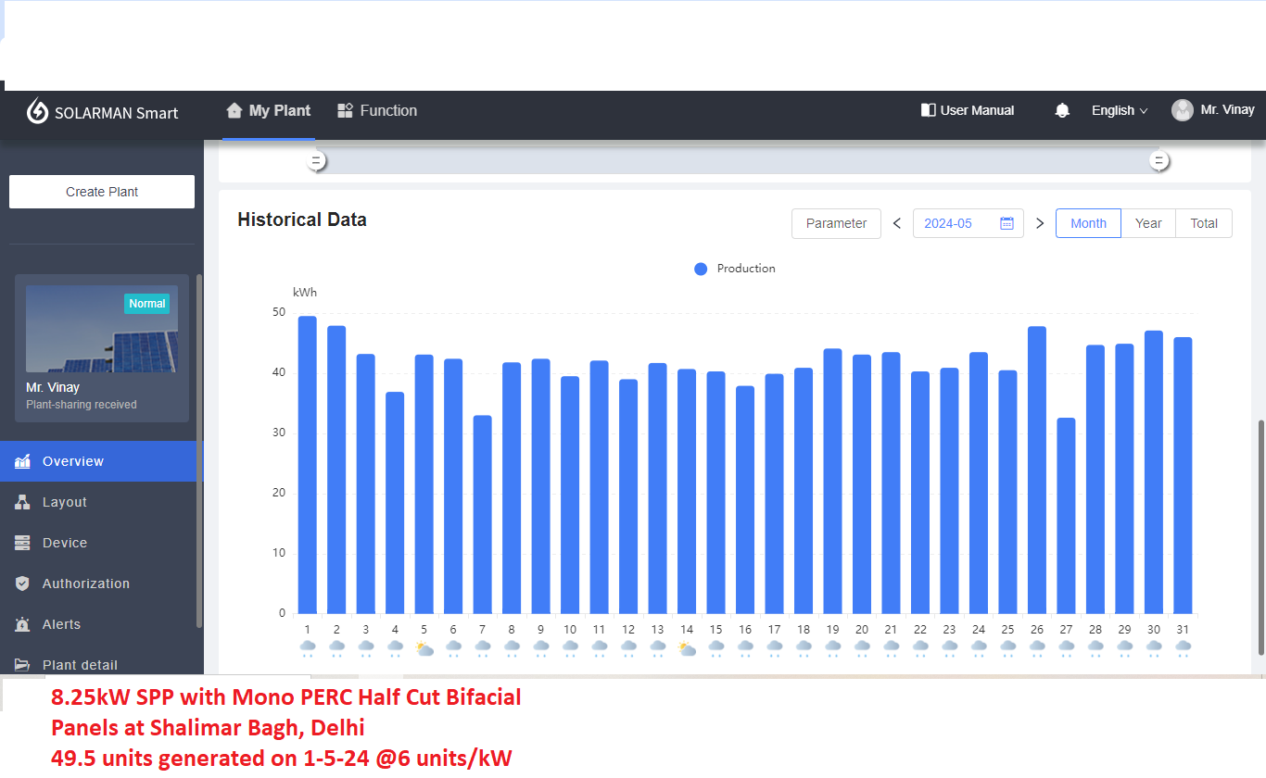Open the notification bell icon
This screenshot has width=1266, height=778.
point(1062,110)
